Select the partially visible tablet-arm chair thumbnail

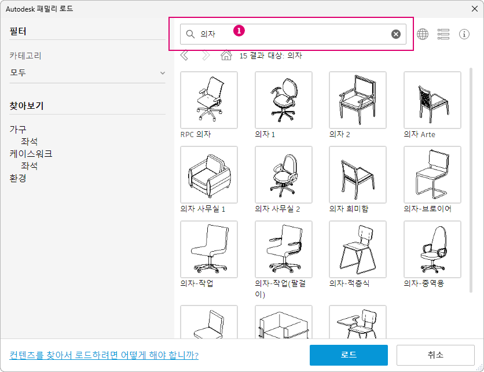(358, 322)
